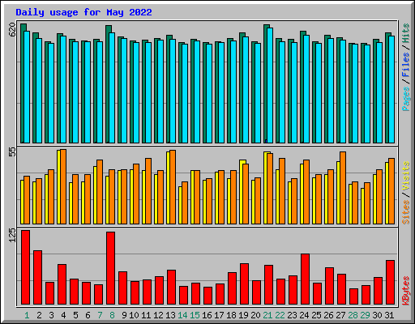The width and height of the screenshot is (415, 324).
Task: Click the '620' axis label
Action: [x=12, y=30]
